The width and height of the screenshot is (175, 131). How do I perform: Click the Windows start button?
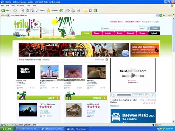coord(7,129)
